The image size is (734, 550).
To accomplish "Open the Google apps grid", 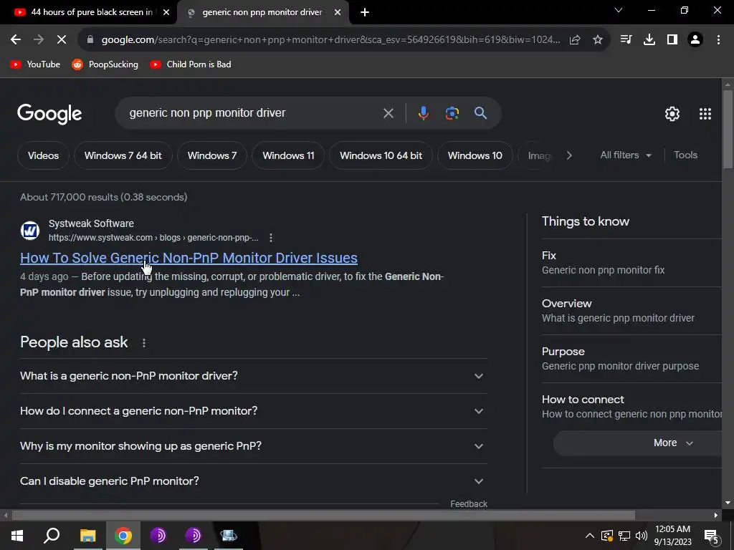I will pos(705,114).
